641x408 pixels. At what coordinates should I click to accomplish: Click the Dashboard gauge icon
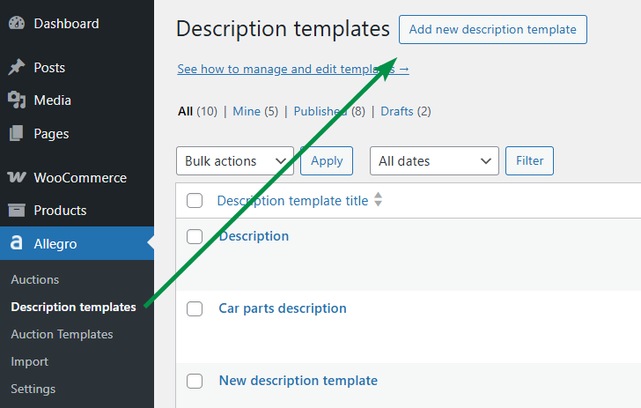(17, 23)
